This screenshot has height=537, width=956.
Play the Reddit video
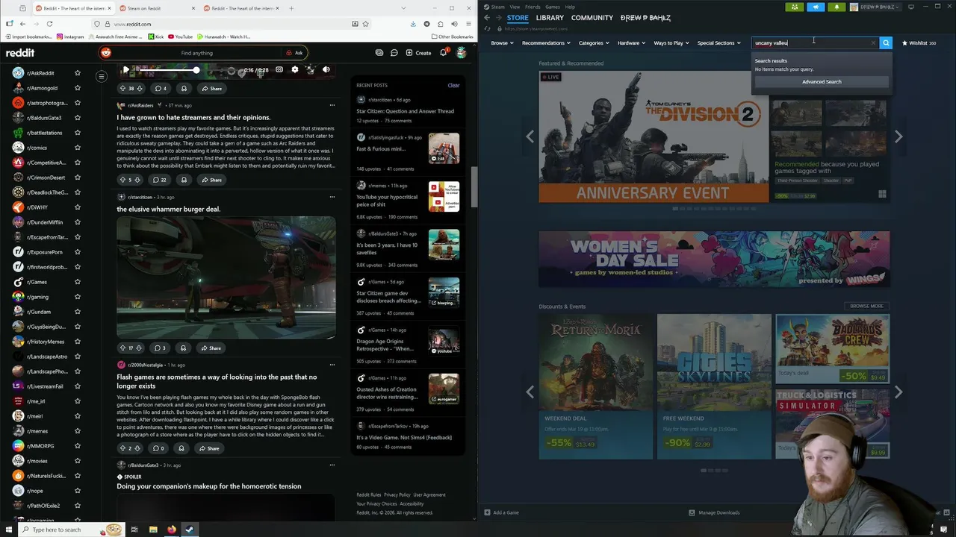126,69
